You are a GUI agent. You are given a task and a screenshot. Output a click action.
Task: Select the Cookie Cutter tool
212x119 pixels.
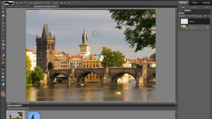pyautogui.click(x=3, y=45)
